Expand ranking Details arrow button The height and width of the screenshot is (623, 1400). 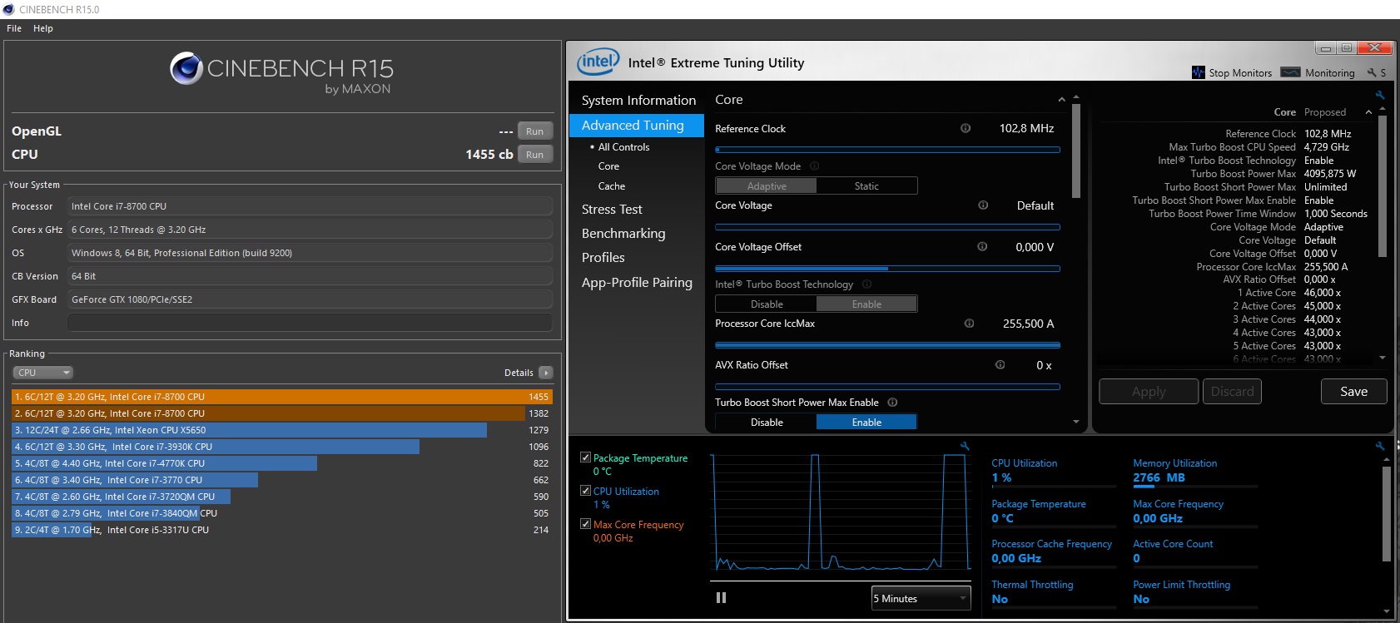(x=546, y=373)
